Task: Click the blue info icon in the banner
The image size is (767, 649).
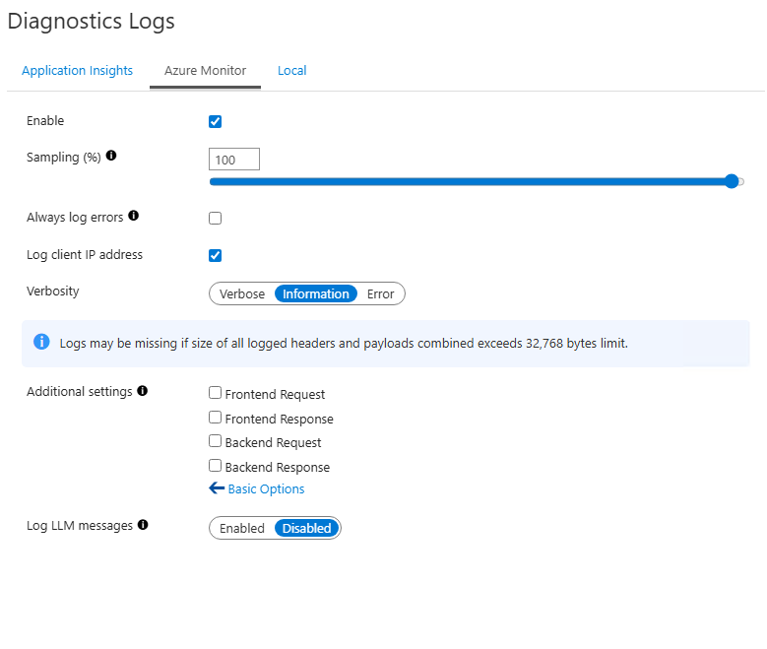Action: (x=41, y=342)
